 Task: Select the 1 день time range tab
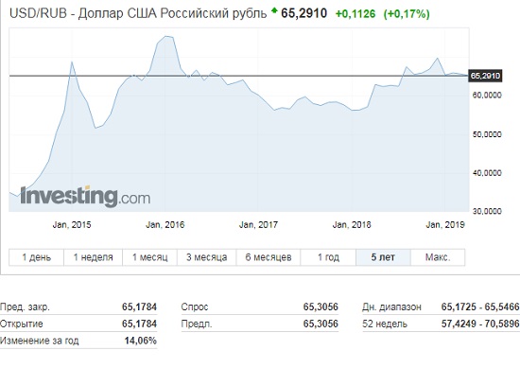tap(36, 257)
